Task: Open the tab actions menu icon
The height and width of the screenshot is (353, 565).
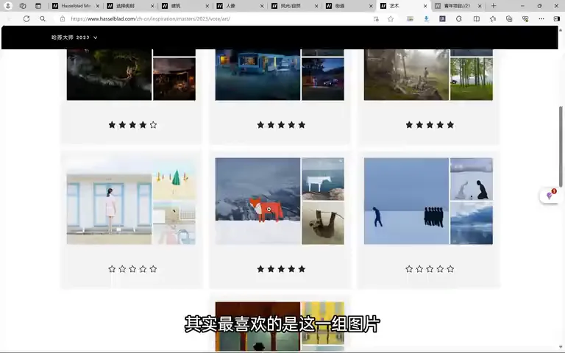Action: 38,6
